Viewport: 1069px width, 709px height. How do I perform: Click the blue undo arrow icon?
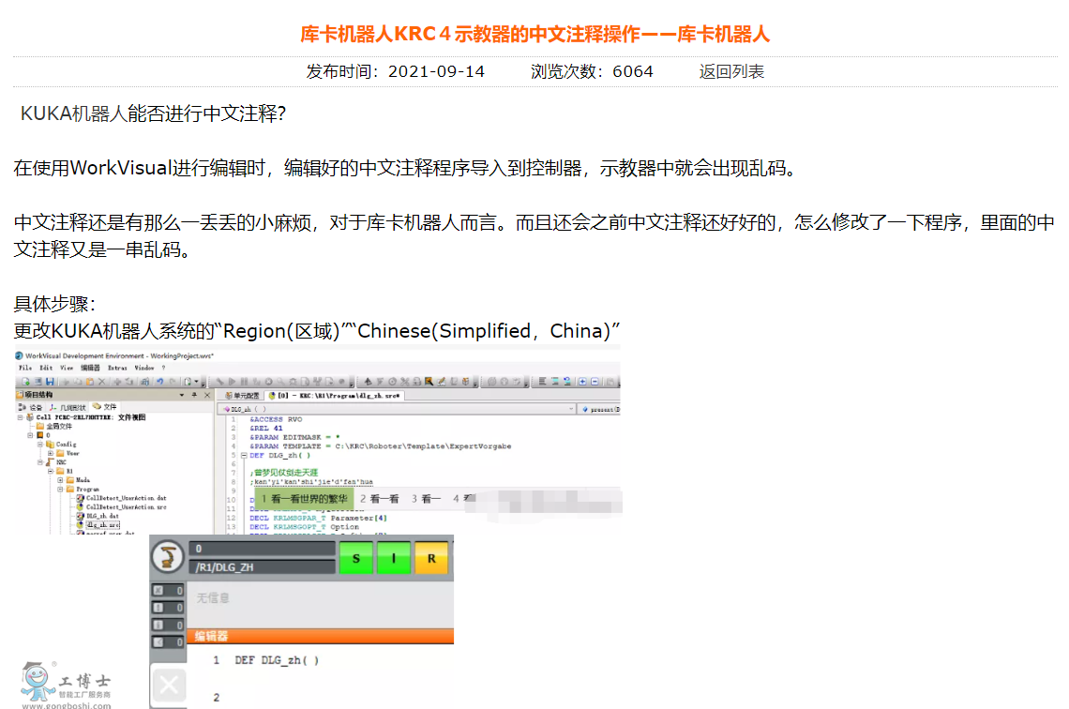159,382
